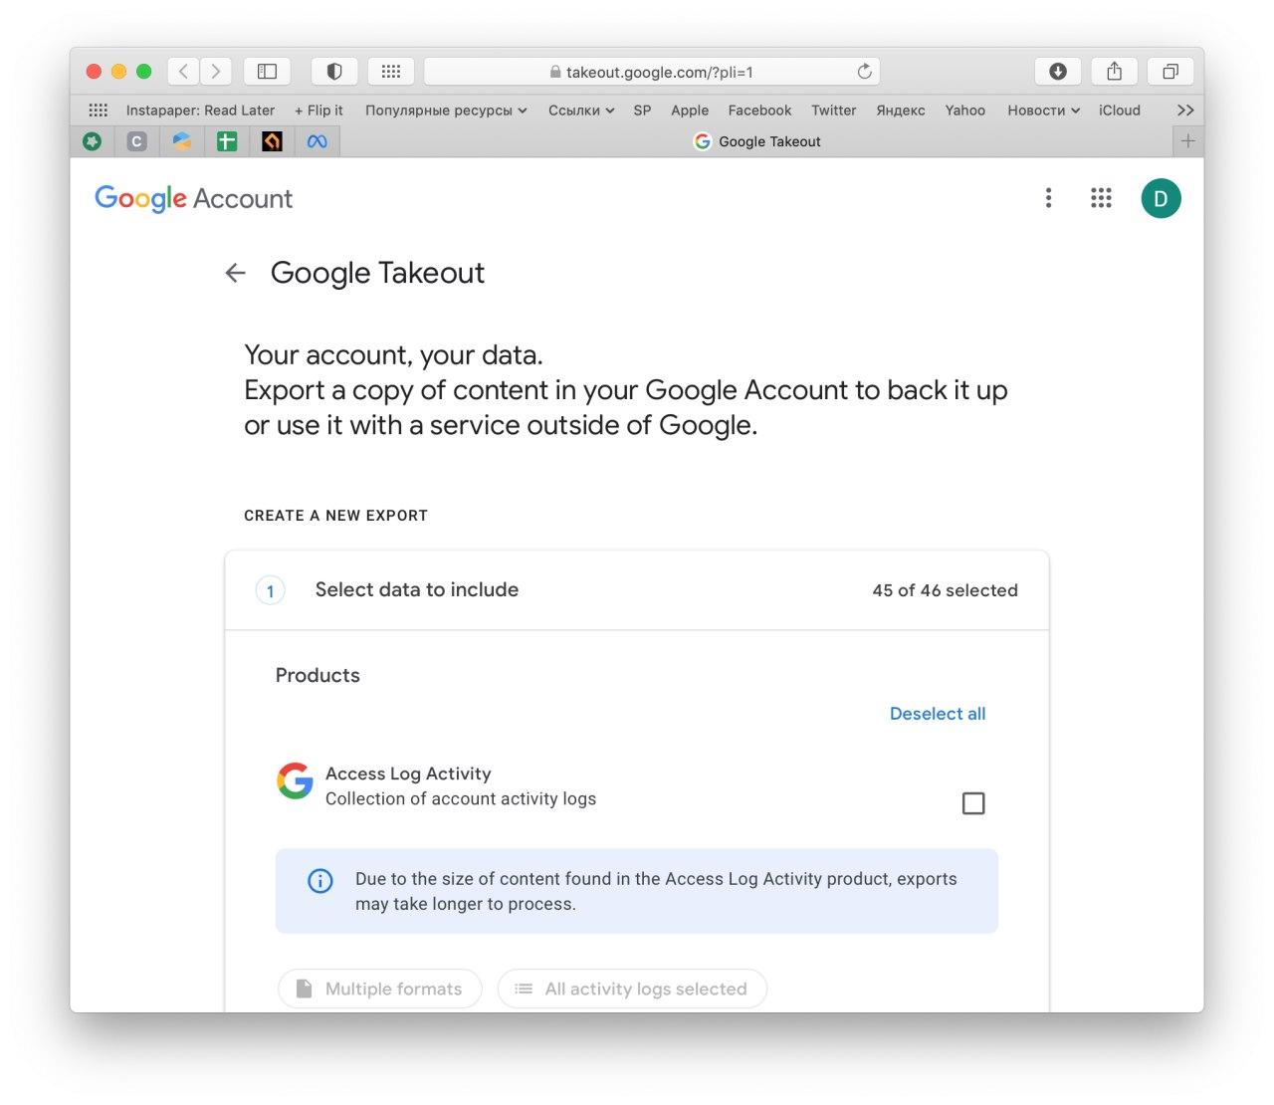
Task: Add a new tab with plus button
Action: pyautogui.click(x=1187, y=141)
